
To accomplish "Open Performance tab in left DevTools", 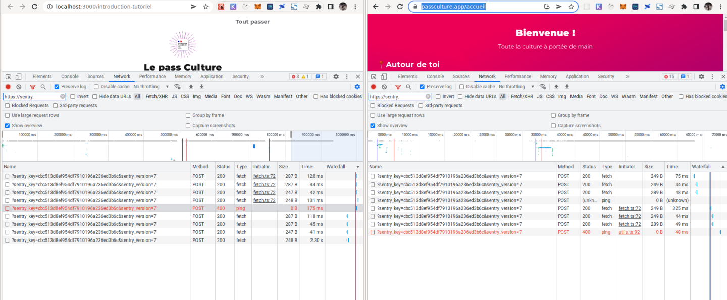I will [x=152, y=77].
